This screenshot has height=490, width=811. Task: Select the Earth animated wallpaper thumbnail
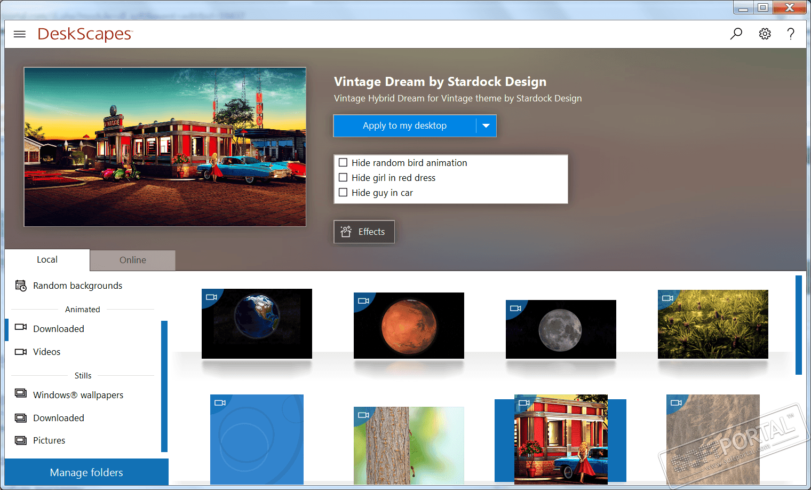pyautogui.click(x=257, y=323)
